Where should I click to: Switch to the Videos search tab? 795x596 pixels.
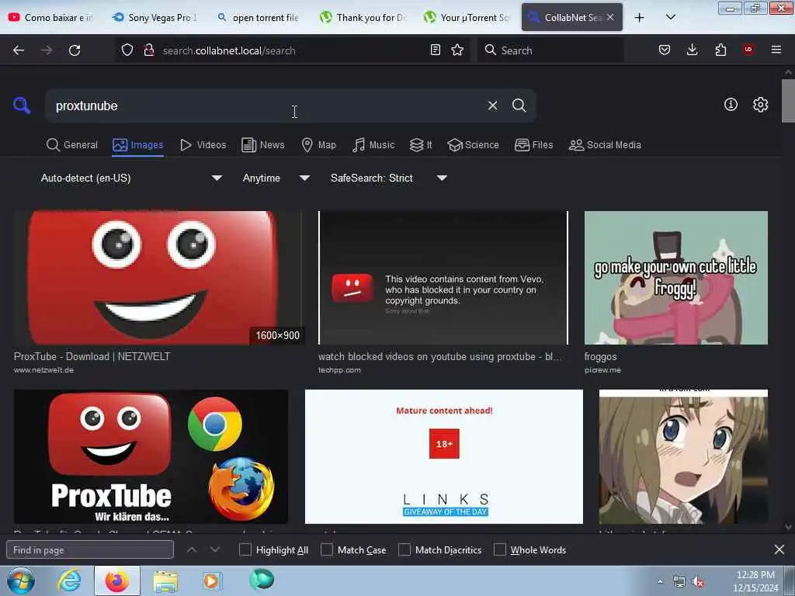203,145
